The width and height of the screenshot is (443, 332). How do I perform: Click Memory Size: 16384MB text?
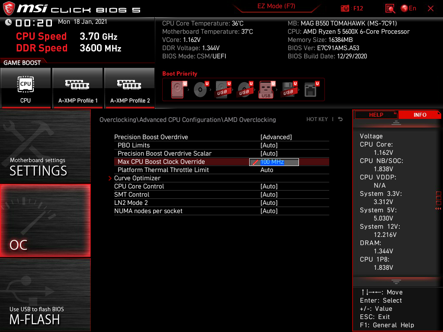point(320,40)
